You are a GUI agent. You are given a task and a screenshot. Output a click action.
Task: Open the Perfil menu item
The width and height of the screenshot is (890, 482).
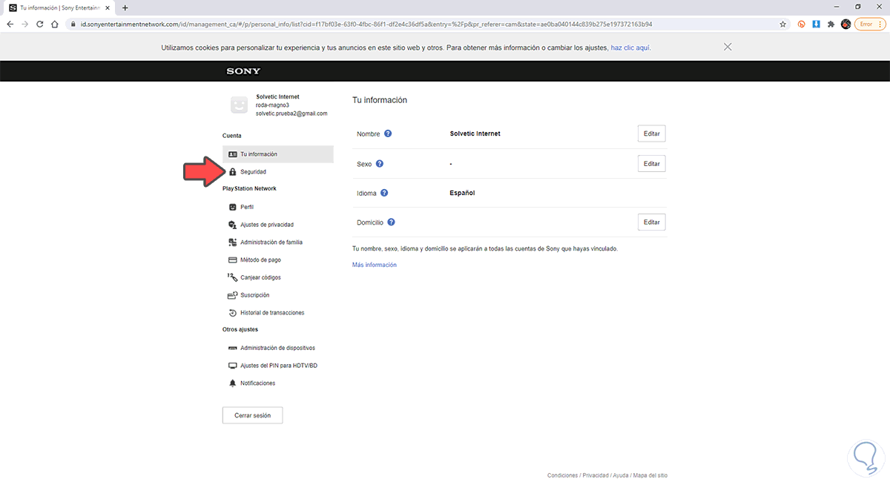(247, 207)
